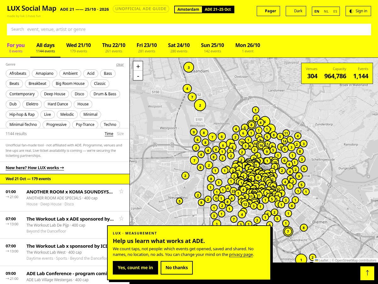The height and width of the screenshot is (284, 378).
Task: Click the LUX Social Map logo
Action: [31, 9]
